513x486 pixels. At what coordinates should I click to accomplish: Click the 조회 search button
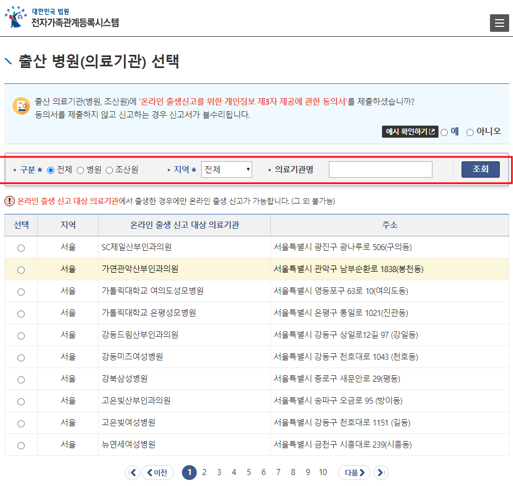480,169
